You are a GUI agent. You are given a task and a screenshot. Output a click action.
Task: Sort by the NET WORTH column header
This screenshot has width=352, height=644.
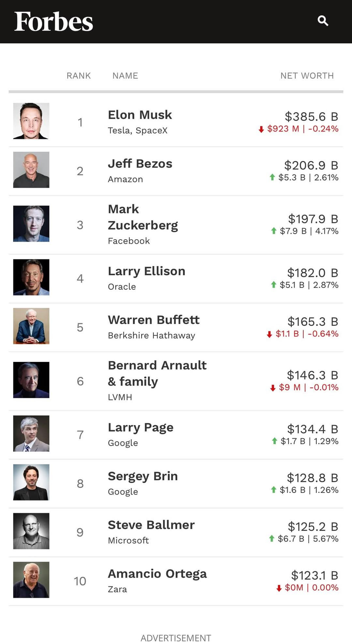[x=307, y=76]
